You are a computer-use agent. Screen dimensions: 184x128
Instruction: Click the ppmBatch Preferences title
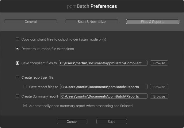point(92,6)
